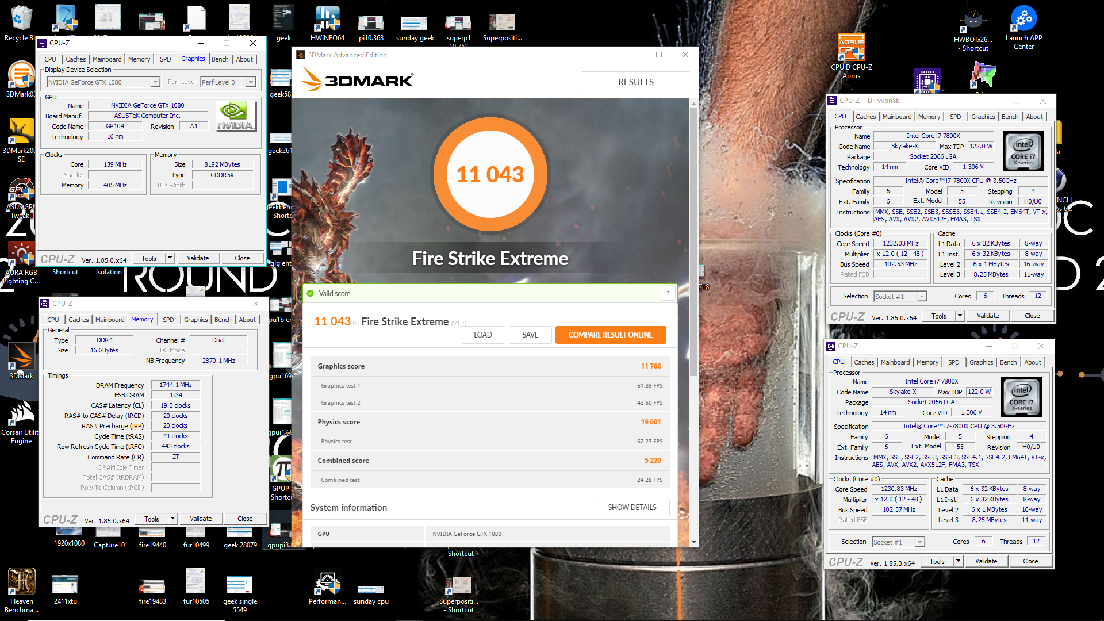Launch HWBOTx265 Shortcut icon
Image resolution: width=1104 pixels, height=621 pixels.
tap(973, 29)
